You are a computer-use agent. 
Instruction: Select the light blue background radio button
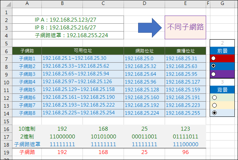[214, 113]
